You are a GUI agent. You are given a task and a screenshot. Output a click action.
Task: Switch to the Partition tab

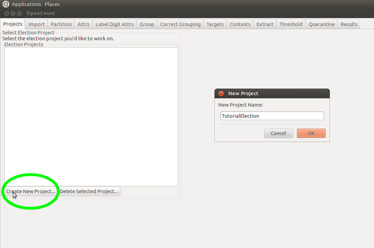[61, 24]
